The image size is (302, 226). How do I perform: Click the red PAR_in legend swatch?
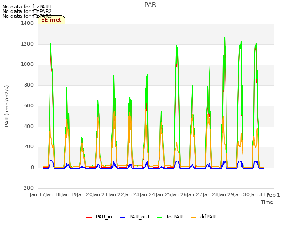pyautogui.click(x=89, y=218)
